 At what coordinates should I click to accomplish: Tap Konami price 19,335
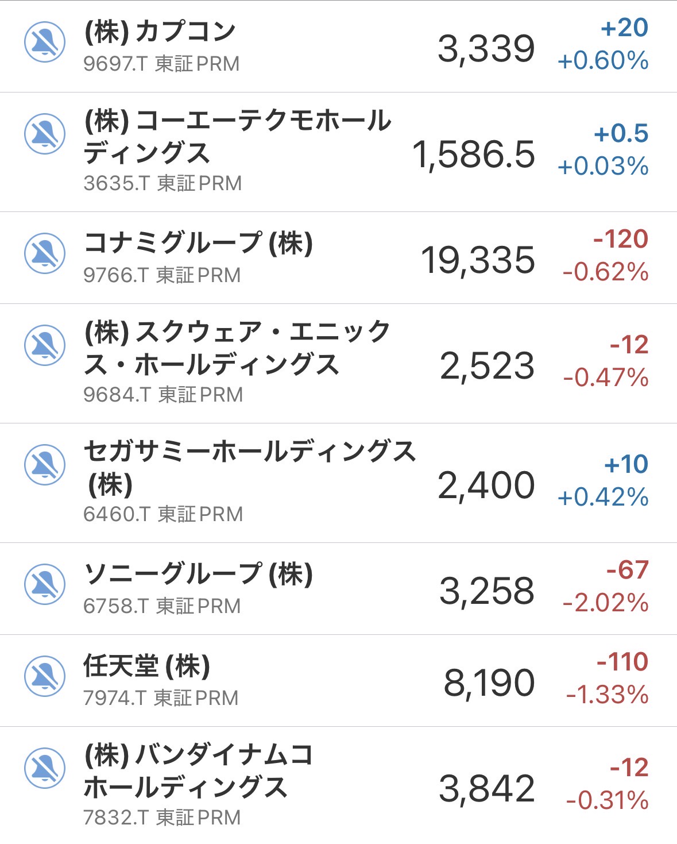[x=478, y=260]
